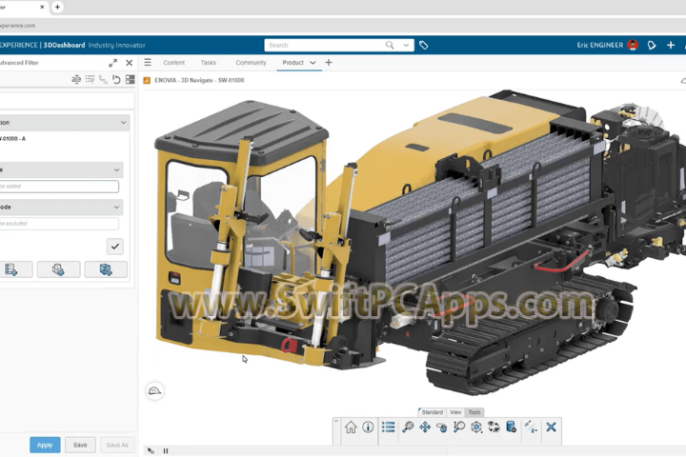Click the Save button
Viewport: 686px width, 457px height.
click(80, 445)
